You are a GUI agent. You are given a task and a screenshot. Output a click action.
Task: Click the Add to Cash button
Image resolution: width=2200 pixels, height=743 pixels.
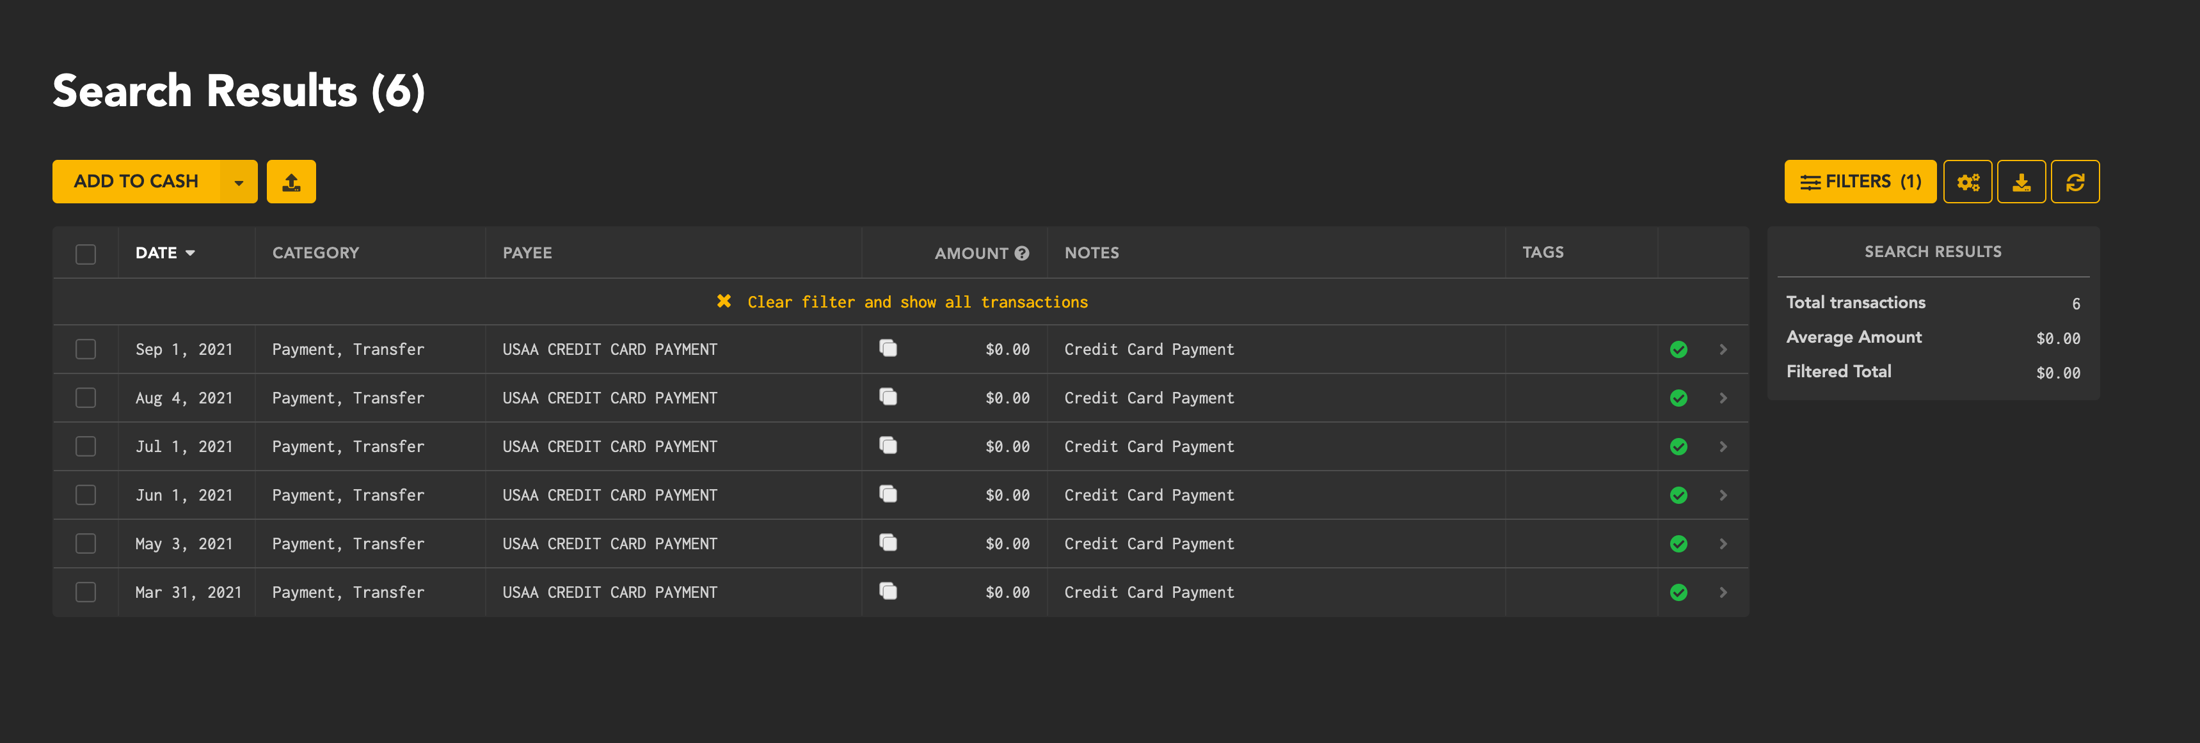point(136,182)
